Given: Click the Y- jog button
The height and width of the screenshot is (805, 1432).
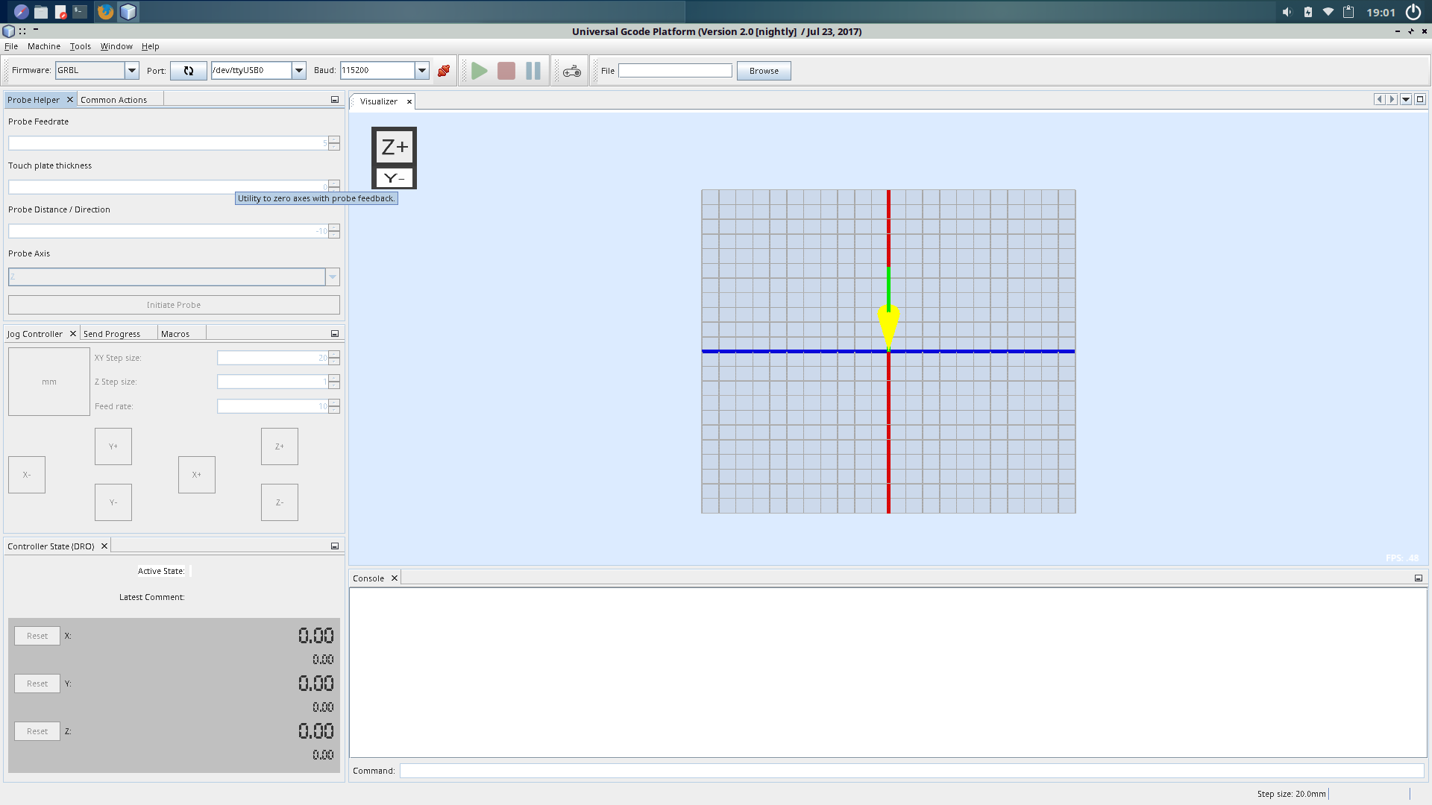Looking at the screenshot, I should [x=113, y=502].
